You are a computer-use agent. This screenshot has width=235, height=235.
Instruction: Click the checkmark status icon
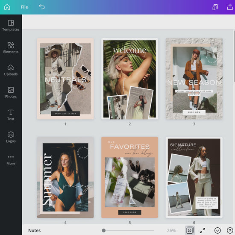(x=217, y=230)
